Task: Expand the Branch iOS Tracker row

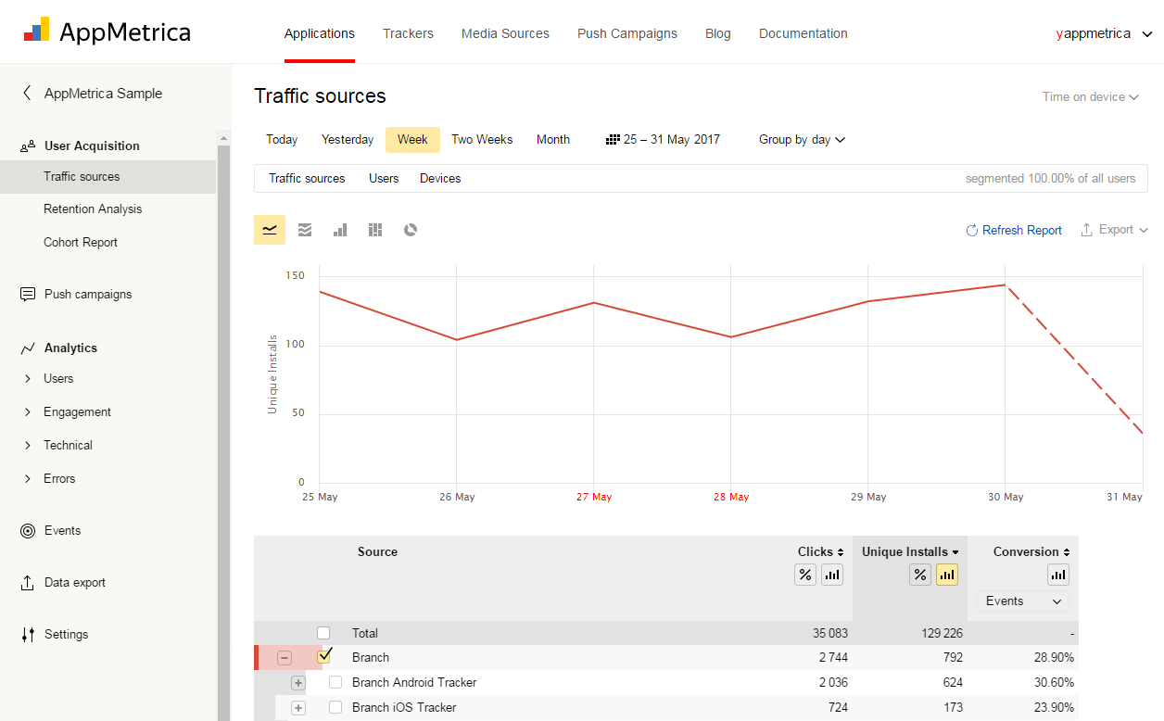Action: 297,708
